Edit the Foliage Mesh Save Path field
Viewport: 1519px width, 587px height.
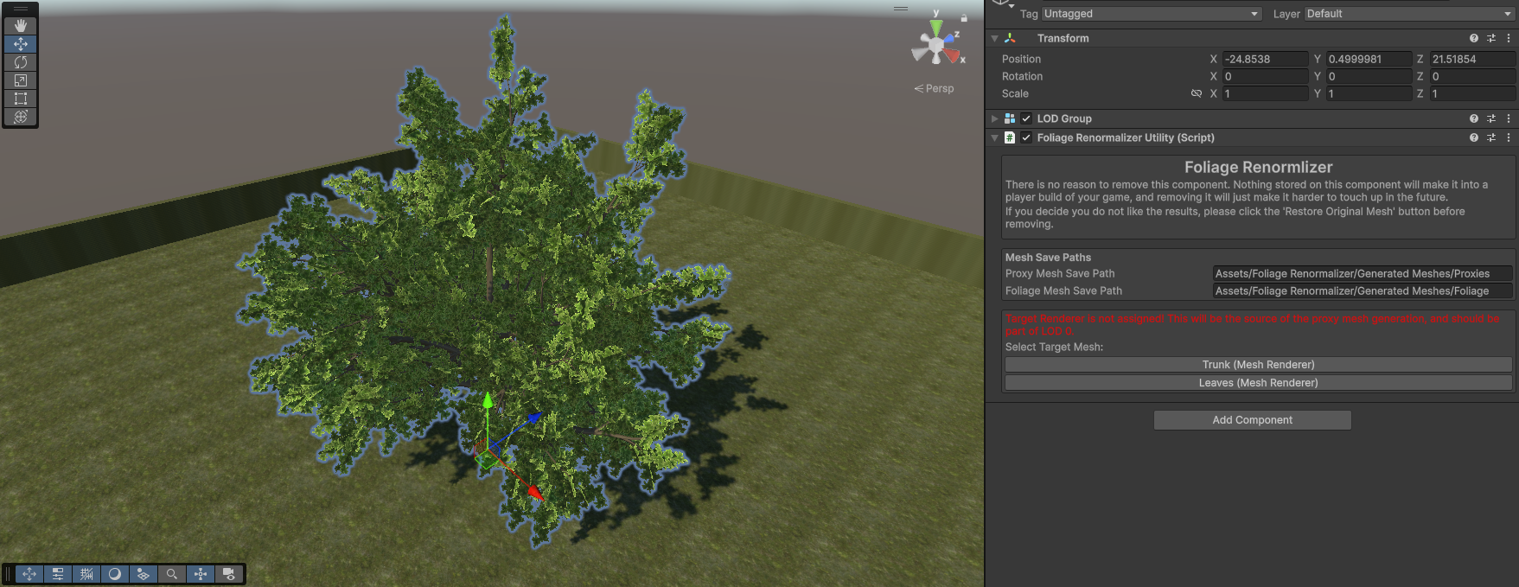(1363, 291)
